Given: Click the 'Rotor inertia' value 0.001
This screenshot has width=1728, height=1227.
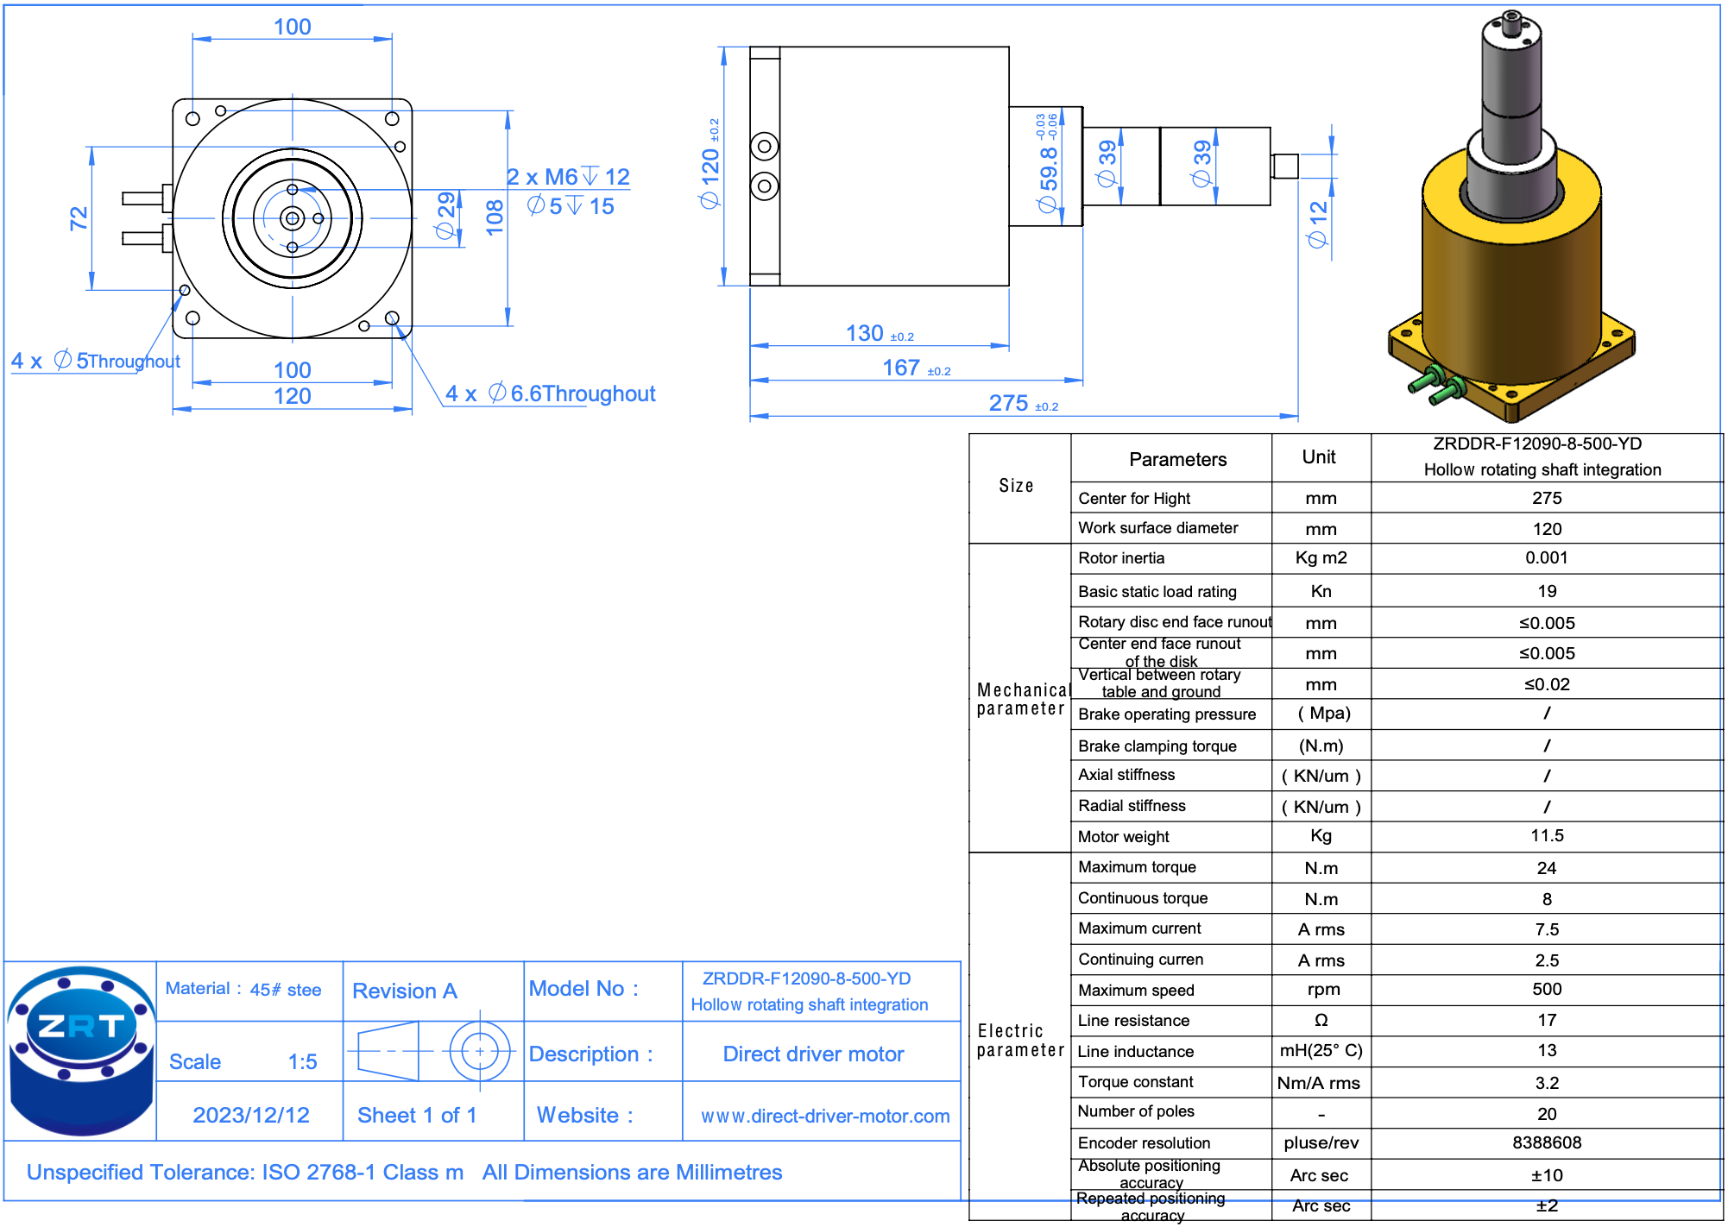Looking at the screenshot, I should [x=1547, y=557].
